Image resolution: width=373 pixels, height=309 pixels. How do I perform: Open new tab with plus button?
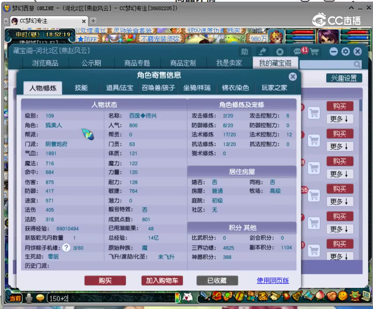click(x=93, y=21)
